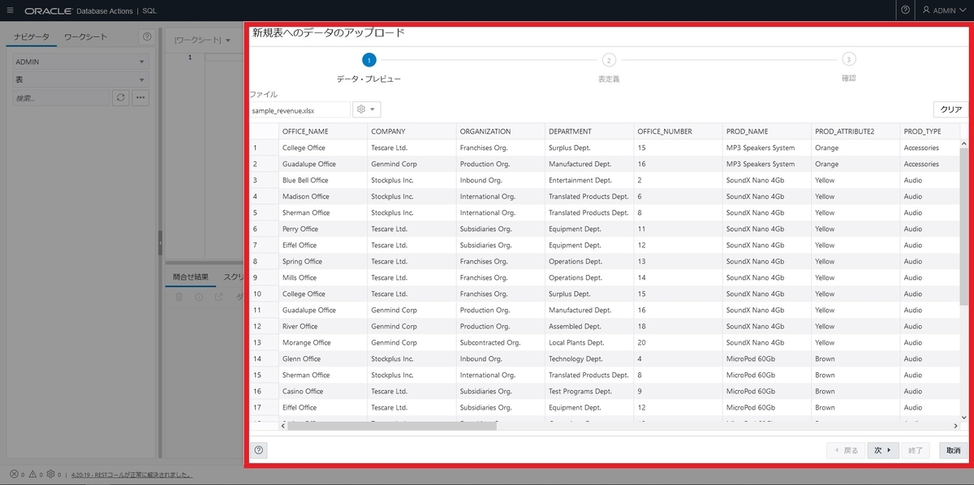974x485 pixels.
Task: Select the Perry Office cell
Action: [322, 229]
